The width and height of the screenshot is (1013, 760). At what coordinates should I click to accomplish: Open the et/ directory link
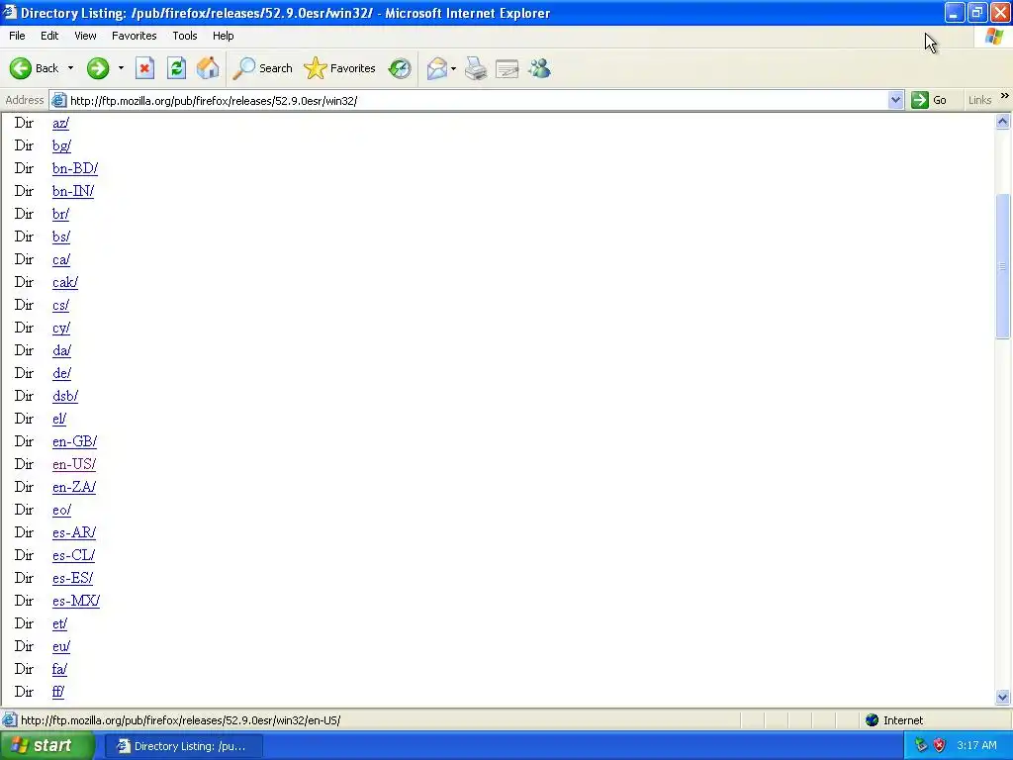60,623
